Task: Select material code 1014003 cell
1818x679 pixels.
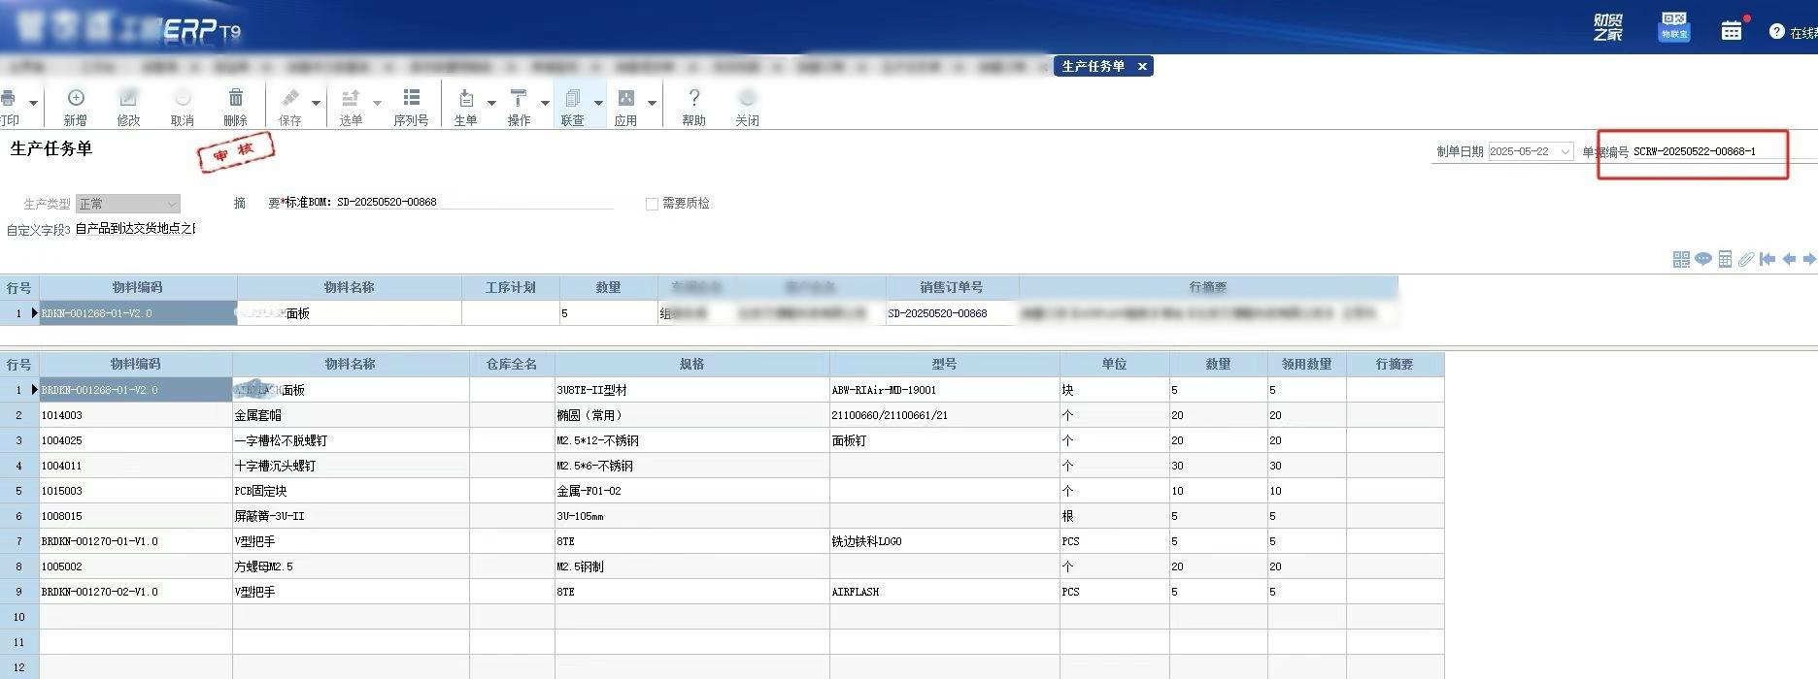Action: (136, 415)
